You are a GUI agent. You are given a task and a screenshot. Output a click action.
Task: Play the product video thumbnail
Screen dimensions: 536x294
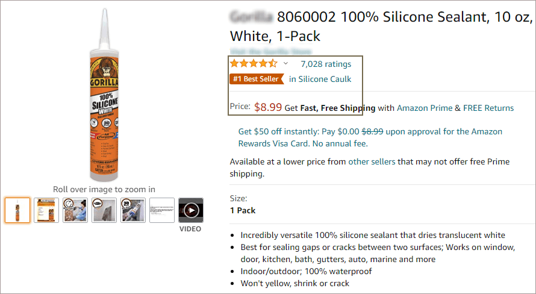[x=191, y=210]
